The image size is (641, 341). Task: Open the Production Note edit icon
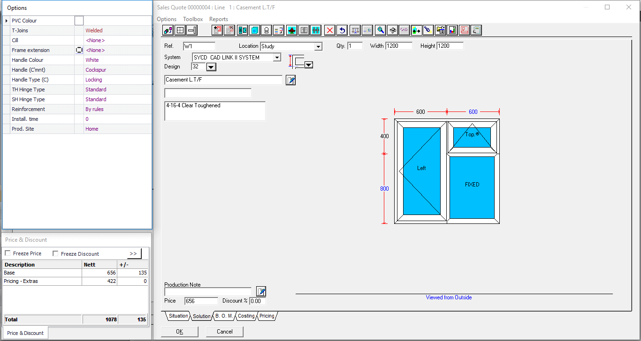[x=261, y=291]
